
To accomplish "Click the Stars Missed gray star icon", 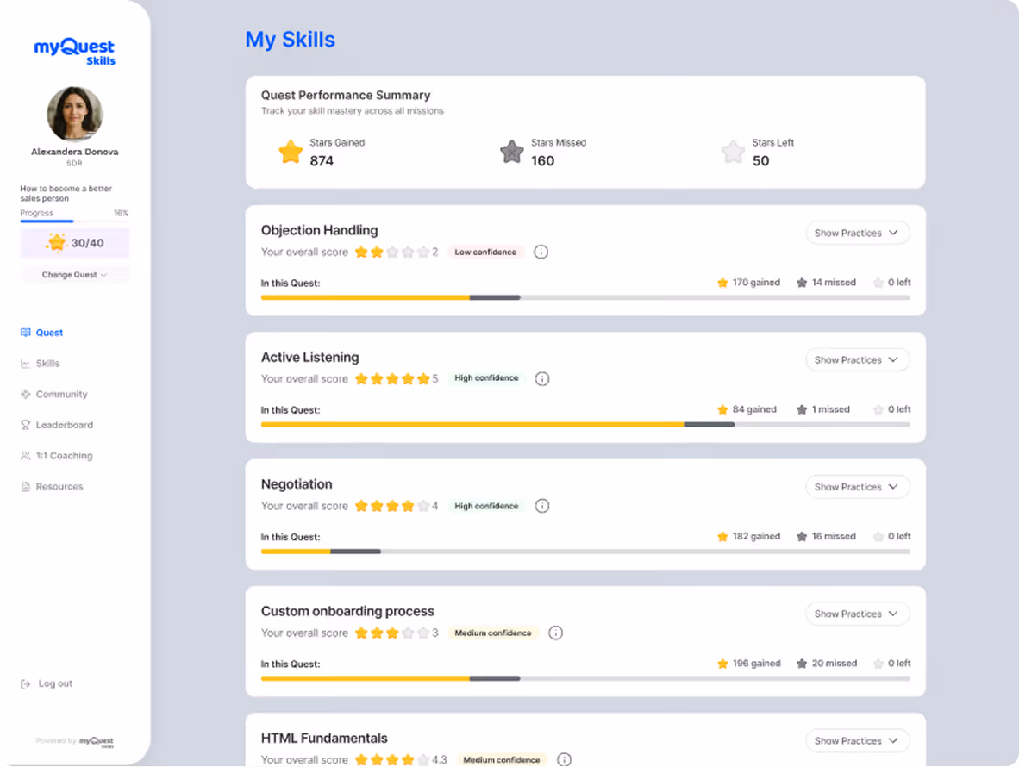I will (x=512, y=152).
